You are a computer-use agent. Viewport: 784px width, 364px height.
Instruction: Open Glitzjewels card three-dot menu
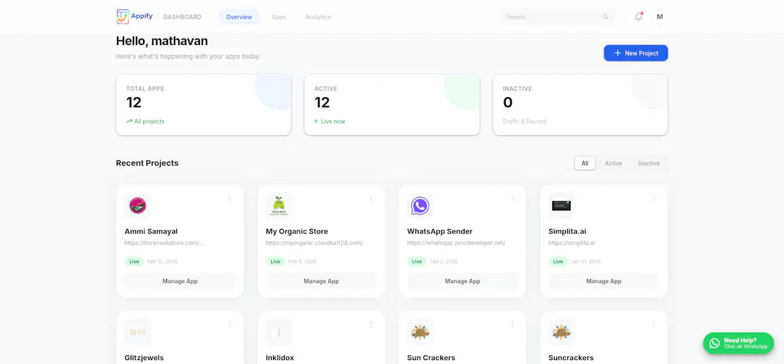pos(230,325)
